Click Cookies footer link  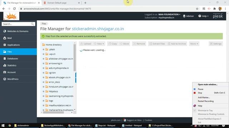point(148,120)
